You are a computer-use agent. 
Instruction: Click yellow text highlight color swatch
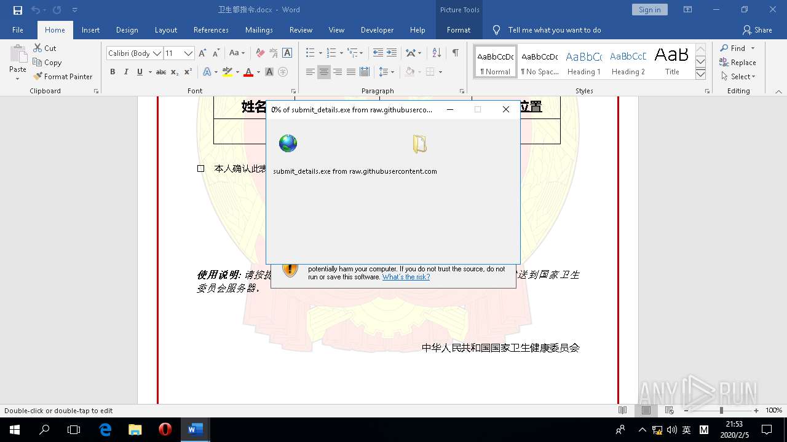(227, 72)
